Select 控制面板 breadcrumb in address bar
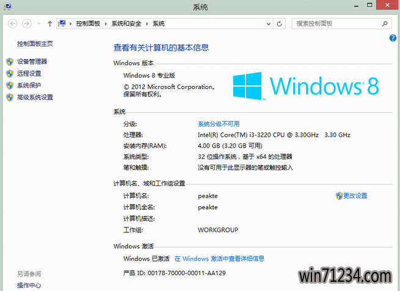The image size is (400, 291). click(88, 24)
